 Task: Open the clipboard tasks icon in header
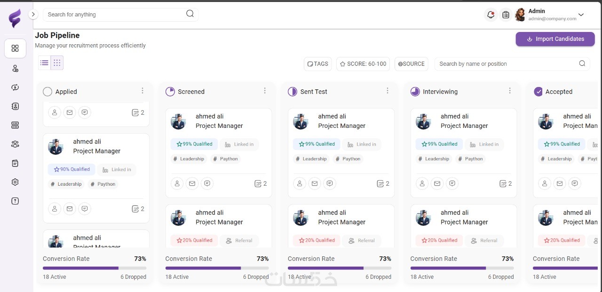[x=506, y=15]
